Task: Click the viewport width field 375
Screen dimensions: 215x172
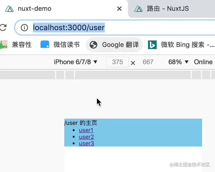Action: [117, 62]
